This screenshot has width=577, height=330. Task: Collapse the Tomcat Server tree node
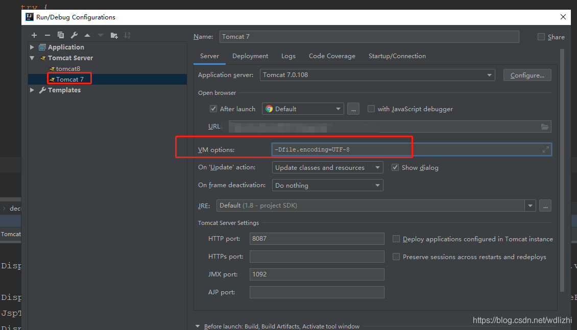tap(32, 58)
